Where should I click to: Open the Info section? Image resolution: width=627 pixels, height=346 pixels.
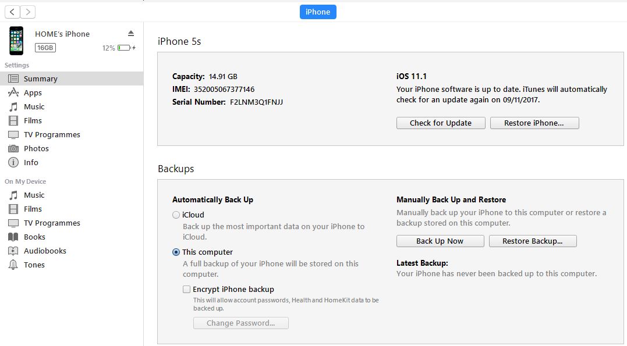tap(31, 162)
